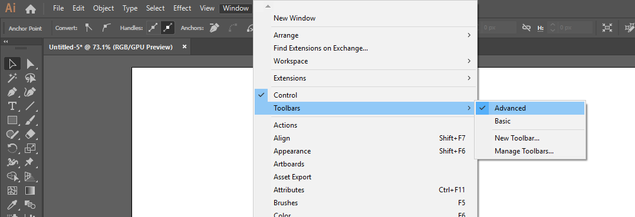The width and height of the screenshot is (635, 217).
Task: Open the Artboards panel
Action: coord(366,164)
